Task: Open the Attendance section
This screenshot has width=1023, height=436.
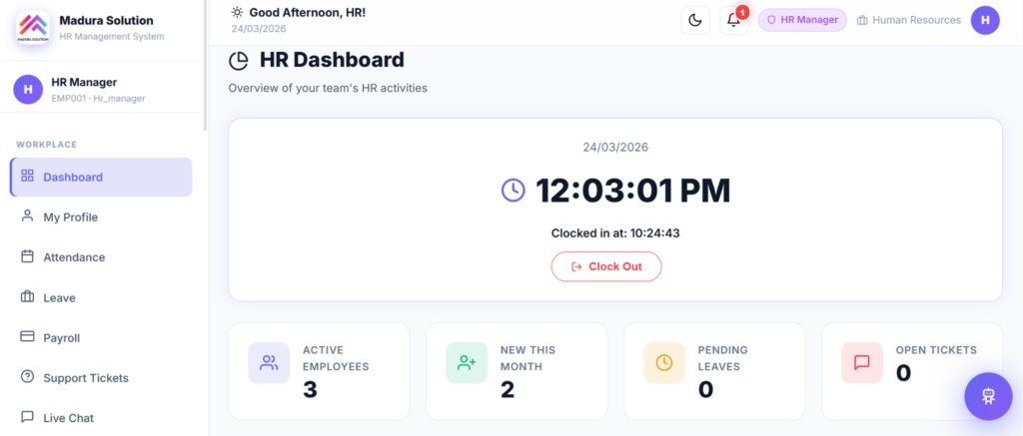Action: coord(73,257)
